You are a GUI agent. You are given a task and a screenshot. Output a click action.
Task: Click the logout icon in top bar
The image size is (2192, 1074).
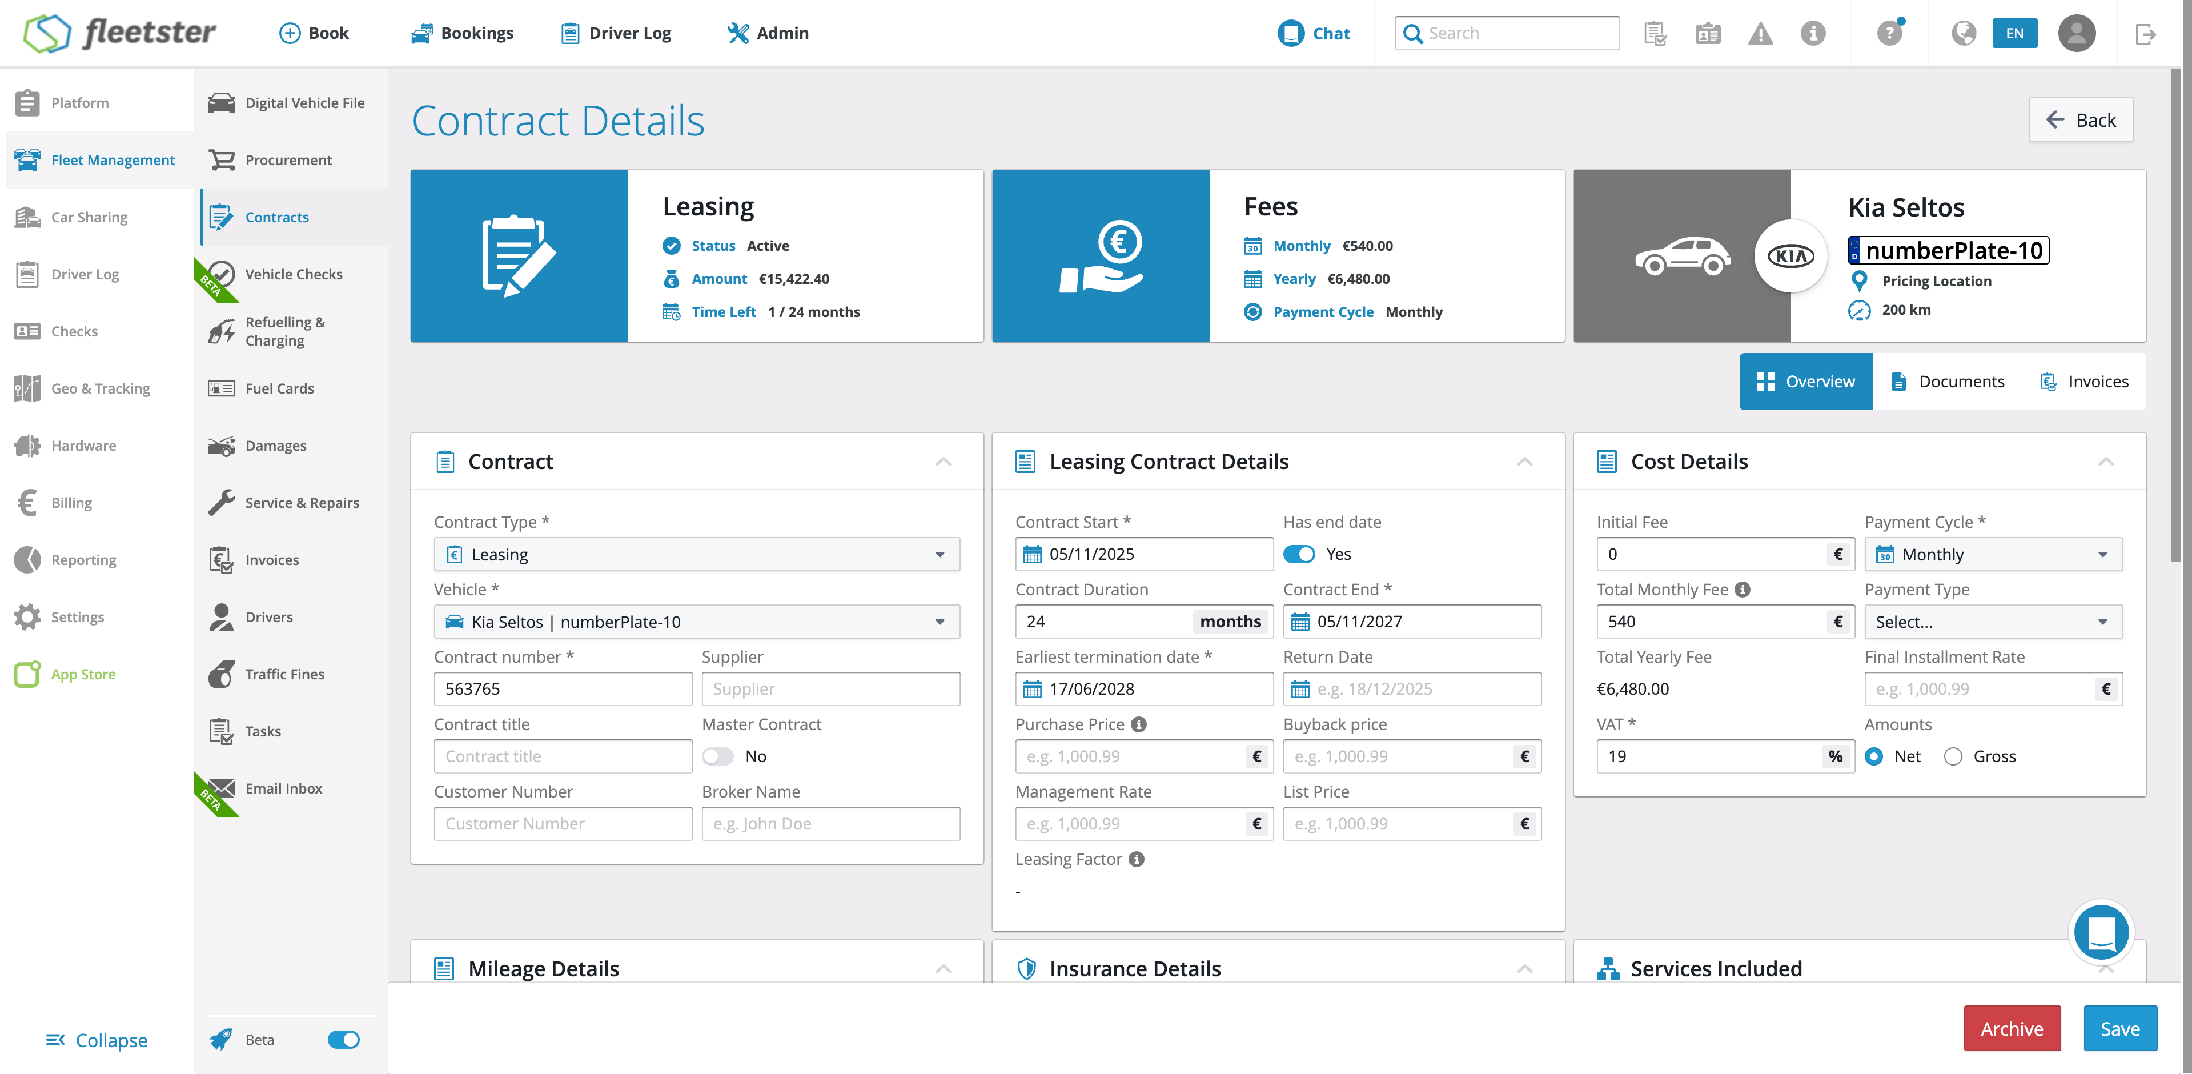click(x=2145, y=34)
